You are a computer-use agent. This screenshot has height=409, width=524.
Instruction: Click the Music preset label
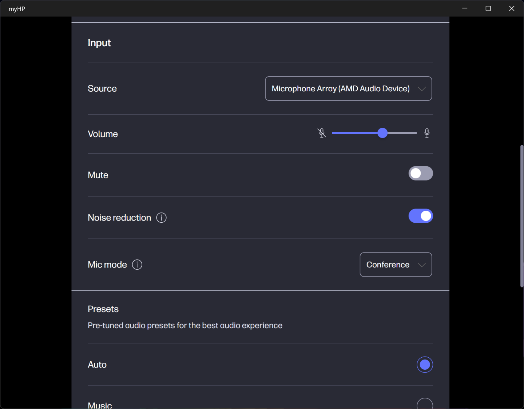pos(100,405)
